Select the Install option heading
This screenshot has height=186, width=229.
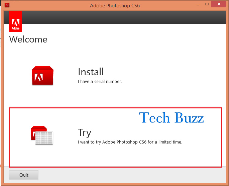tap(91, 72)
